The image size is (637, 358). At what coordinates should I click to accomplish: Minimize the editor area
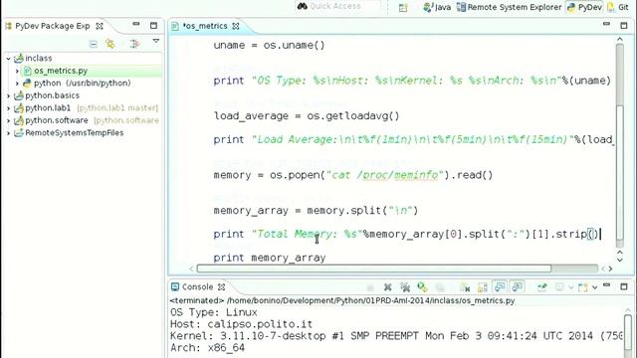[606, 24]
